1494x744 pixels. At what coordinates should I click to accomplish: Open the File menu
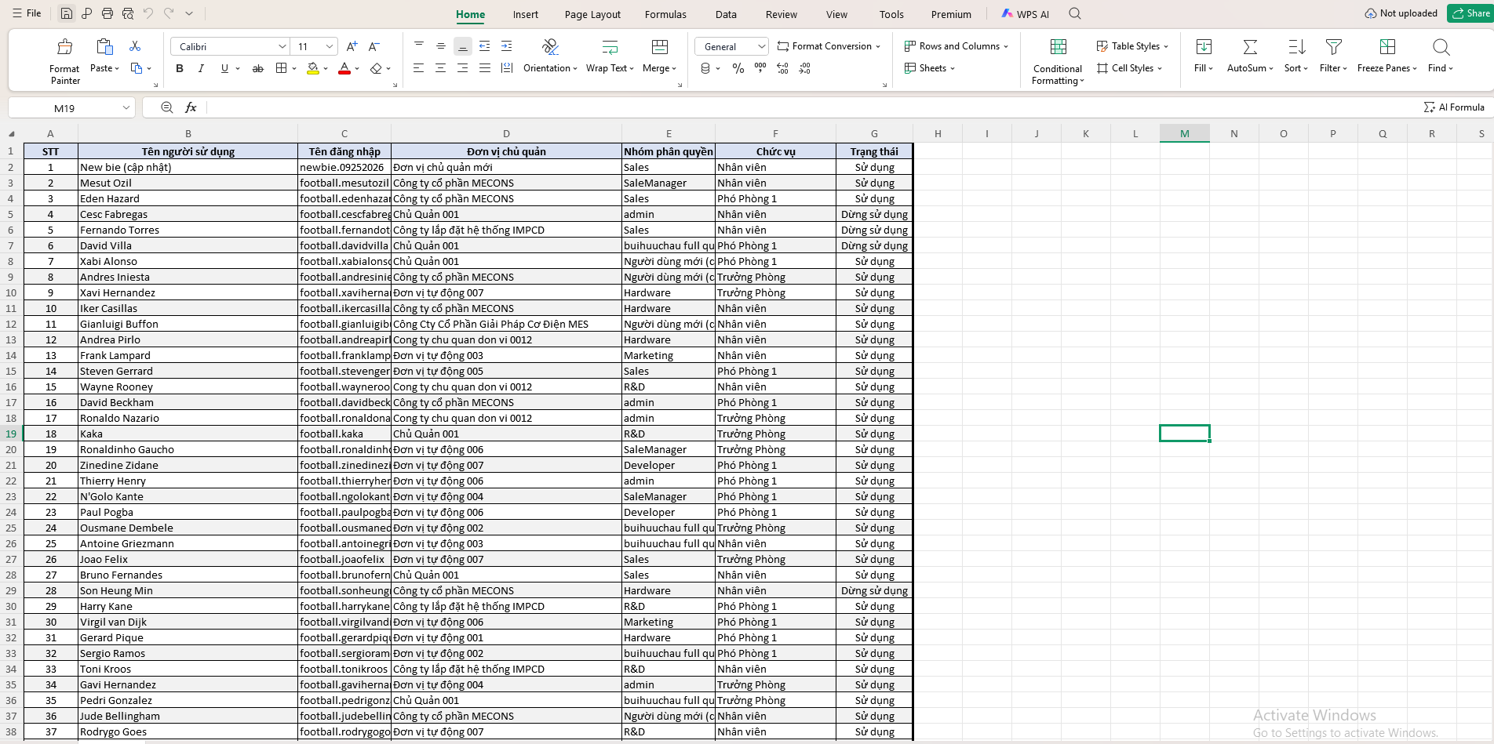tap(27, 13)
